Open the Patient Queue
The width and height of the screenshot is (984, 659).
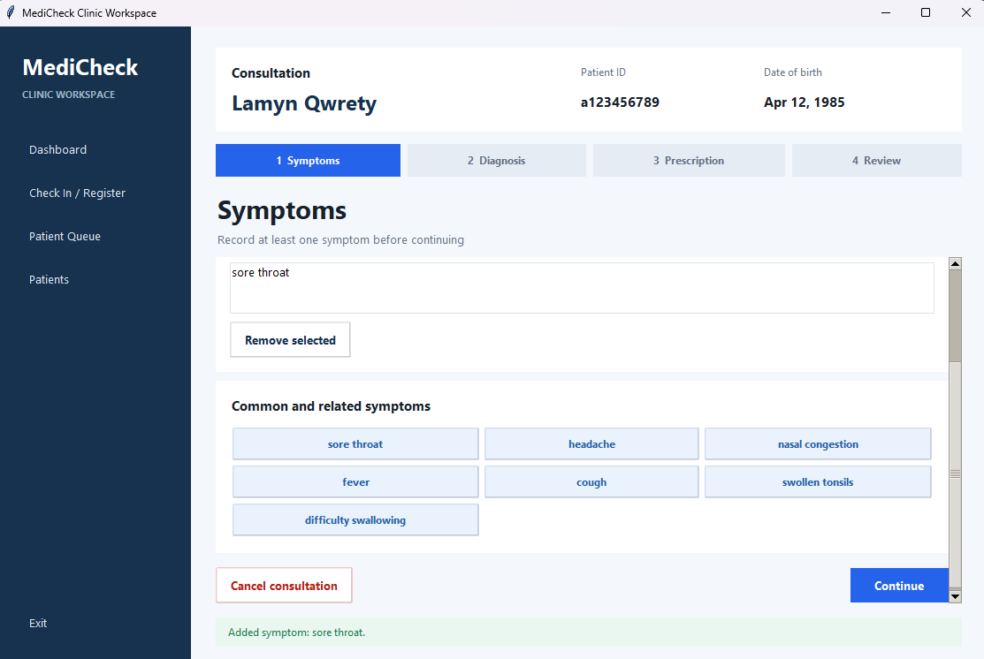pos(65,237)
